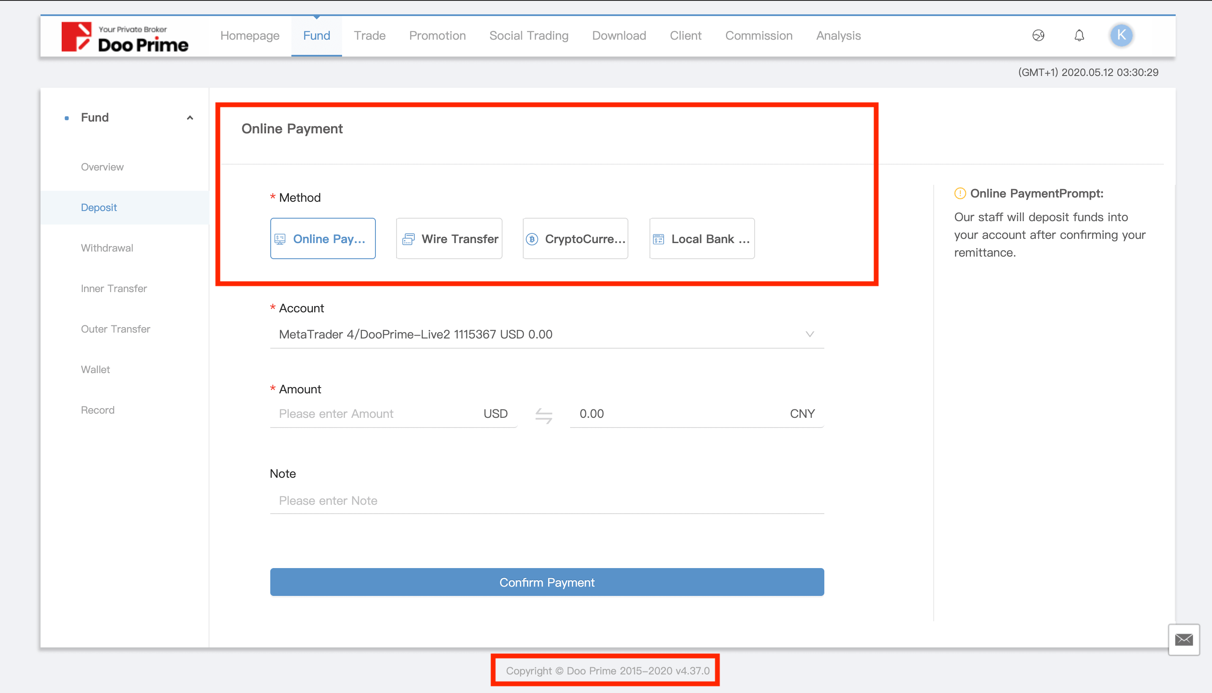Focus the Note input field

tap(547, 501)
